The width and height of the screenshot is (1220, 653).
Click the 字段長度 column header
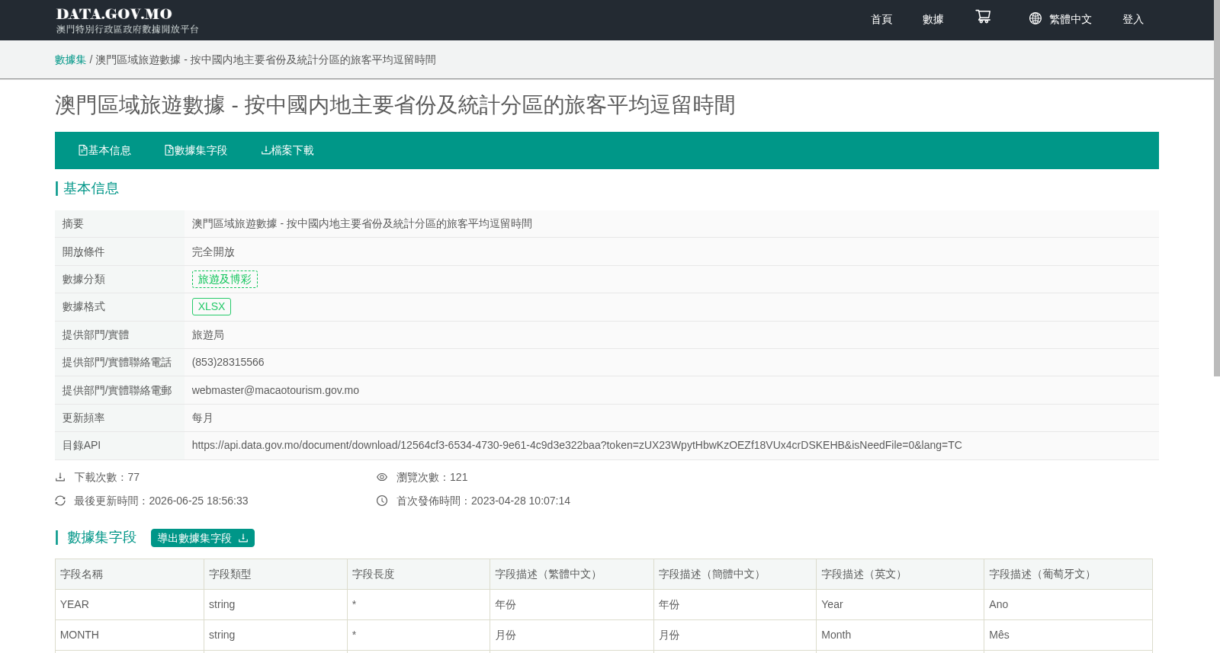pyautogui.click(x=419, y=574)
